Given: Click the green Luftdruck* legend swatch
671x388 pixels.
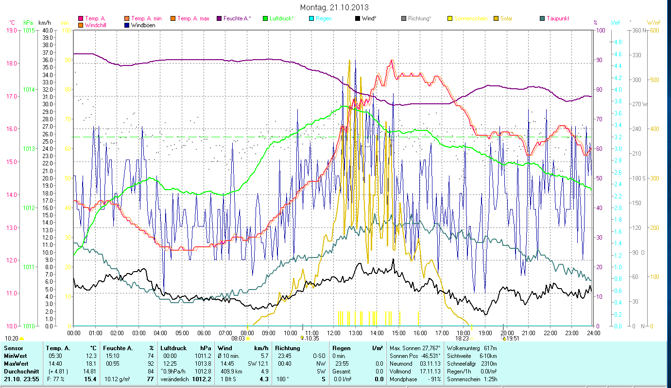Looking at the screenshot, I should coord(265,18).
